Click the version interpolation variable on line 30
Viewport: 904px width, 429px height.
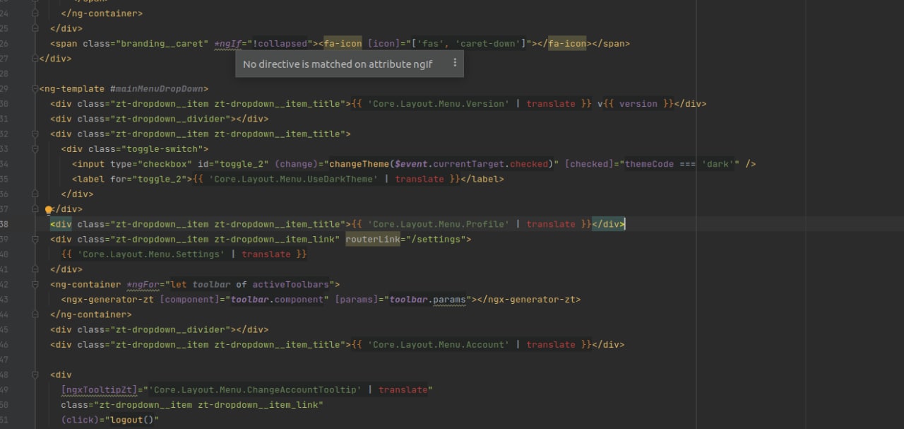point(638,104)
